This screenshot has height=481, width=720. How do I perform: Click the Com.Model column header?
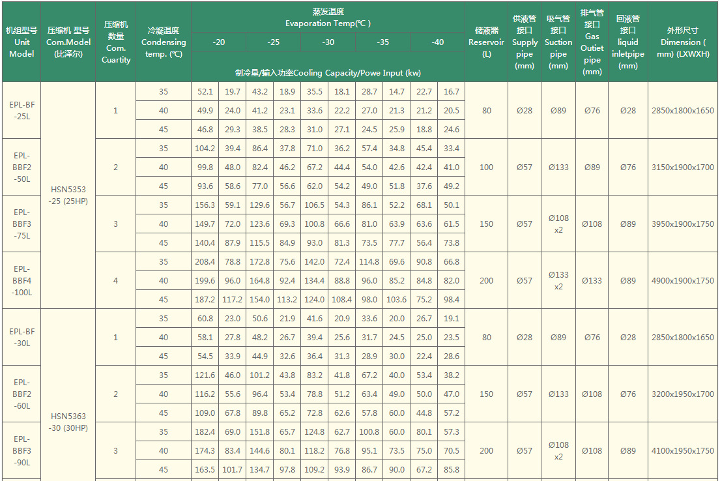tap(68, 42)
